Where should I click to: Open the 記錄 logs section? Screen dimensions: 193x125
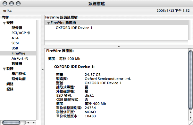click(x=10, y=89)
